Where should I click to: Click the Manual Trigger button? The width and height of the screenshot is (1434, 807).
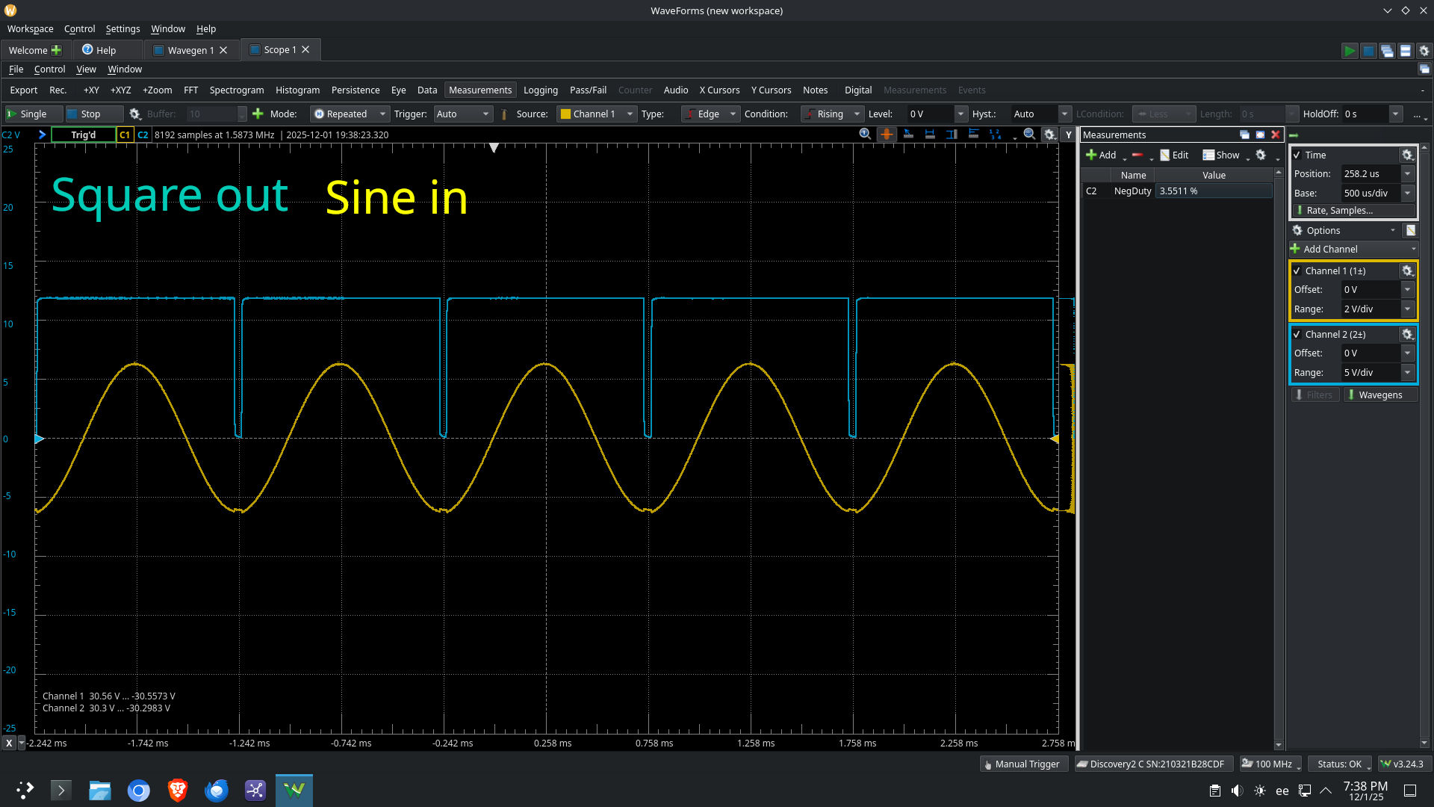click(1021, 764)
